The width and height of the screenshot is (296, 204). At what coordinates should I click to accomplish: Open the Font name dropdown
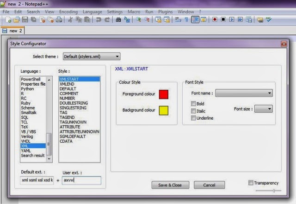tap(244, 93)
